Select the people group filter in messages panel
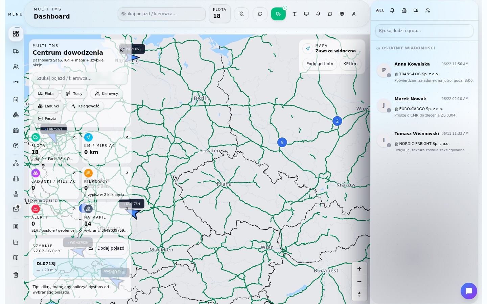The height and width of the screenshot is (304, 487). pyautogui.click(x=428, y=10)
